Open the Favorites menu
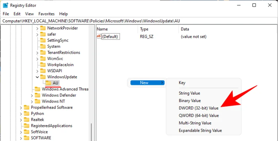278x141 pixels. pyautogui.click(x=46, y=14)
